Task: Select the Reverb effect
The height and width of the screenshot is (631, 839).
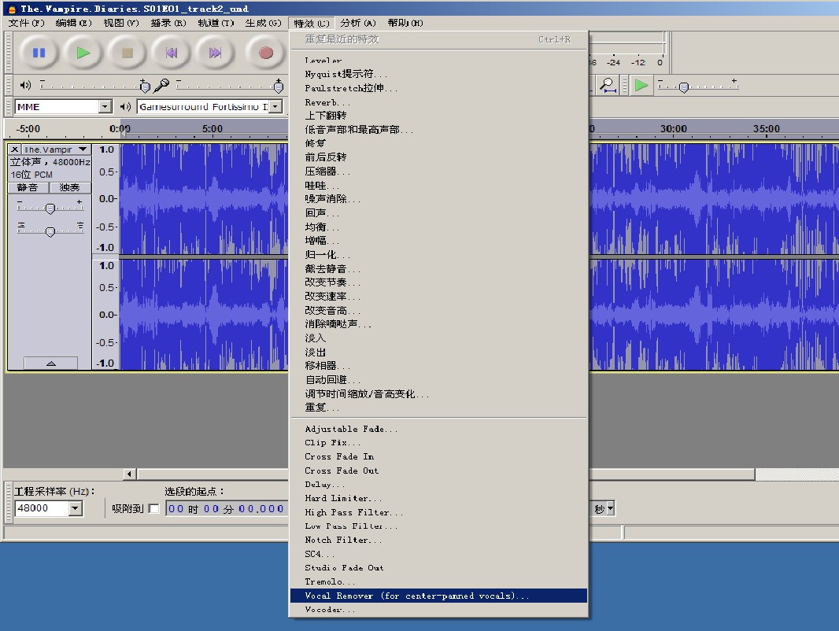Action: (x=438, y=102)
